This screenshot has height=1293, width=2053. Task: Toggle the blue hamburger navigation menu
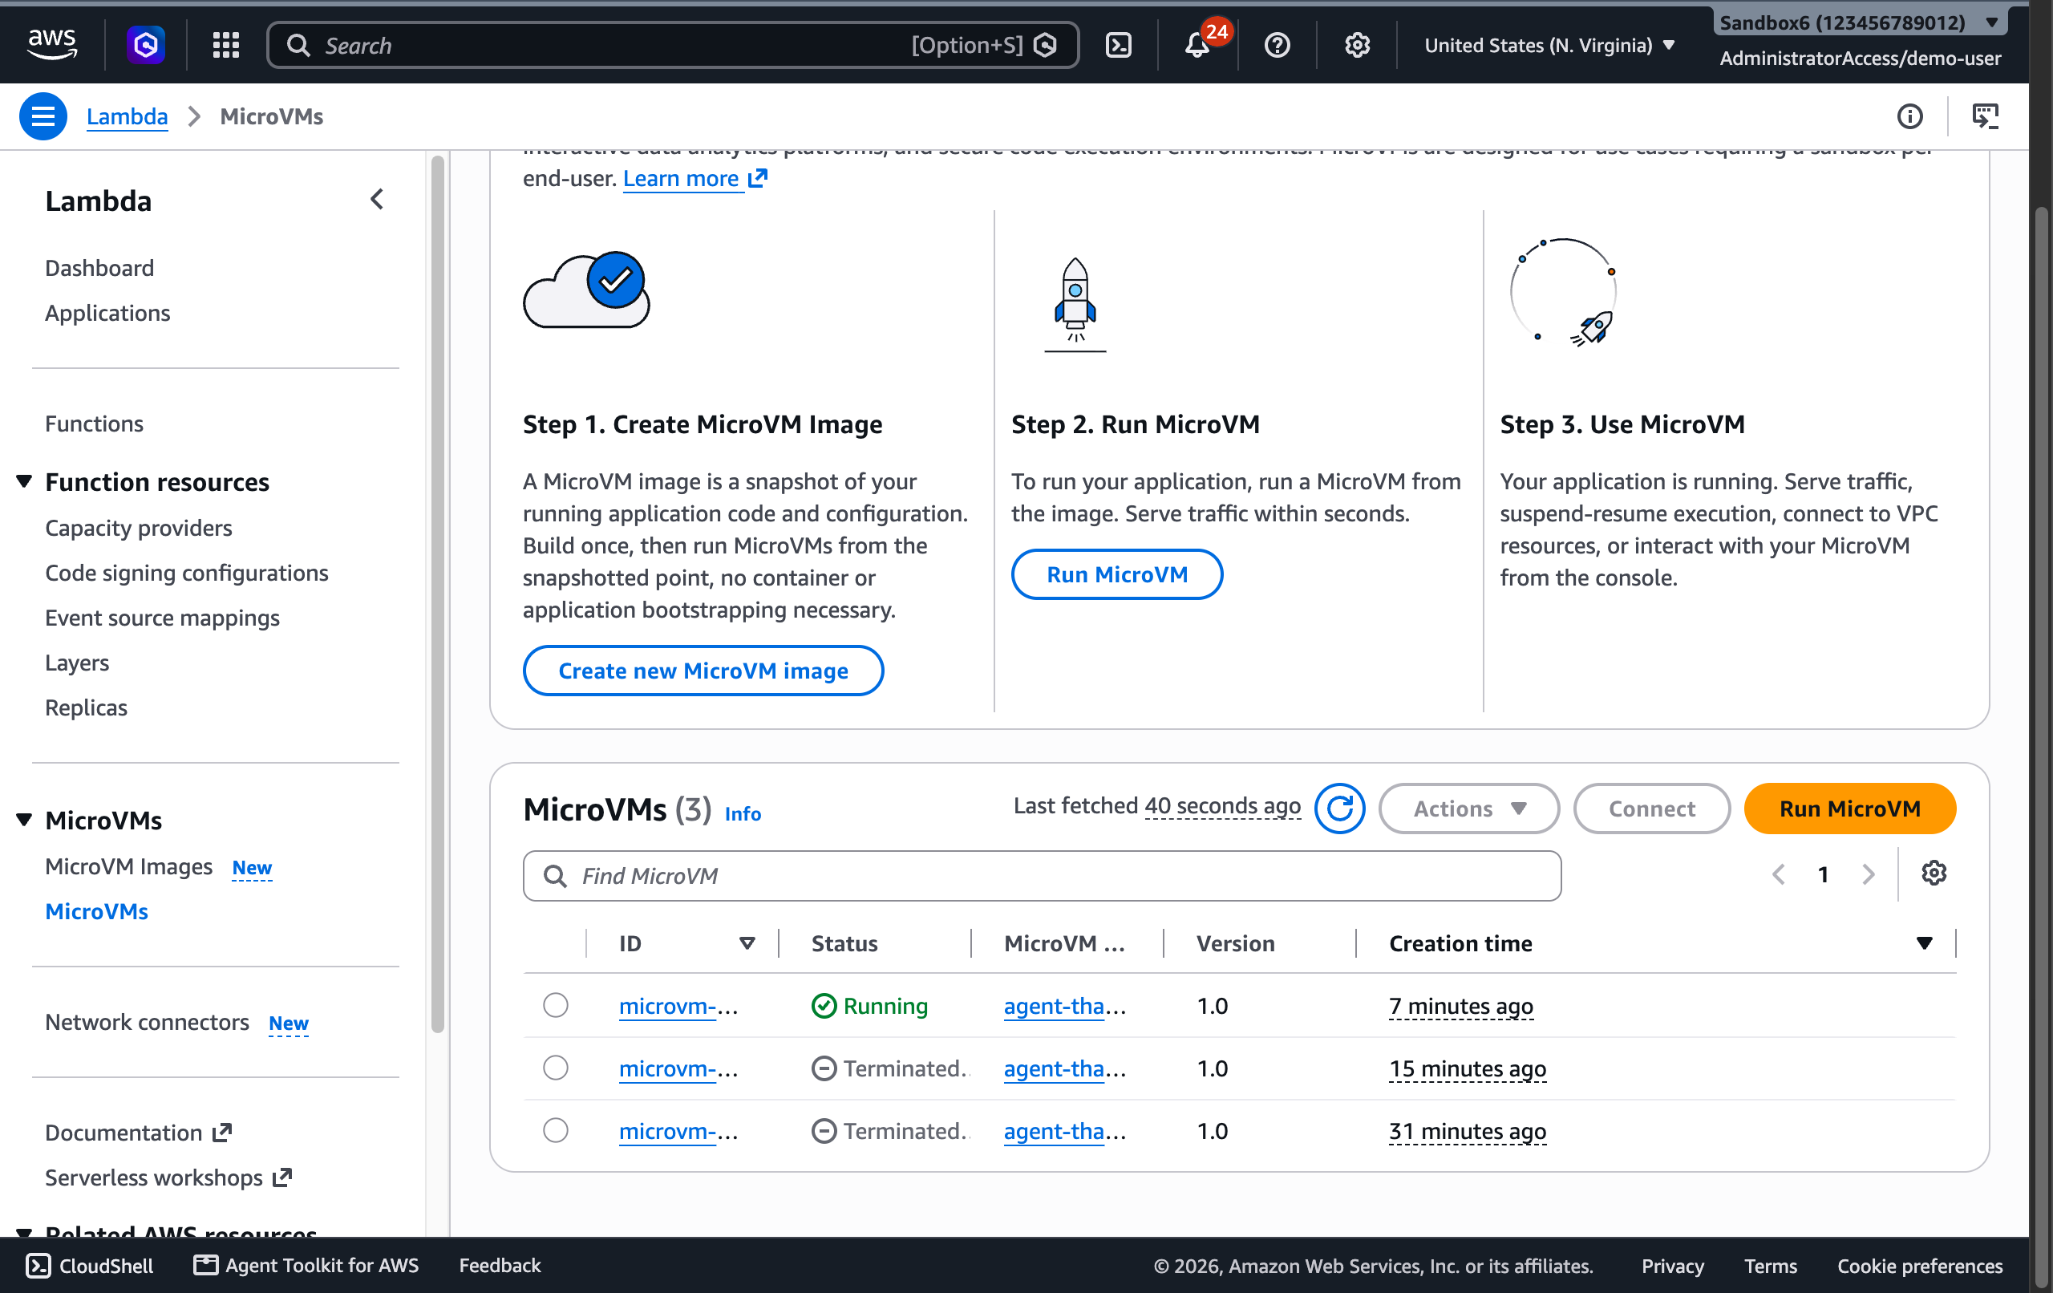pos(43,116)
